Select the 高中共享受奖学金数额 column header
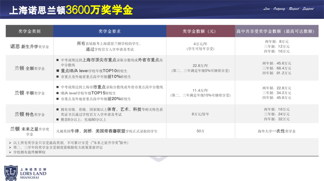The image size is (324, 181). tap(277, 31)
